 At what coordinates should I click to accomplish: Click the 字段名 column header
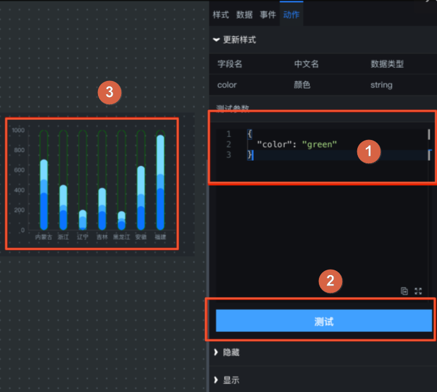click(x=229, y=64)
